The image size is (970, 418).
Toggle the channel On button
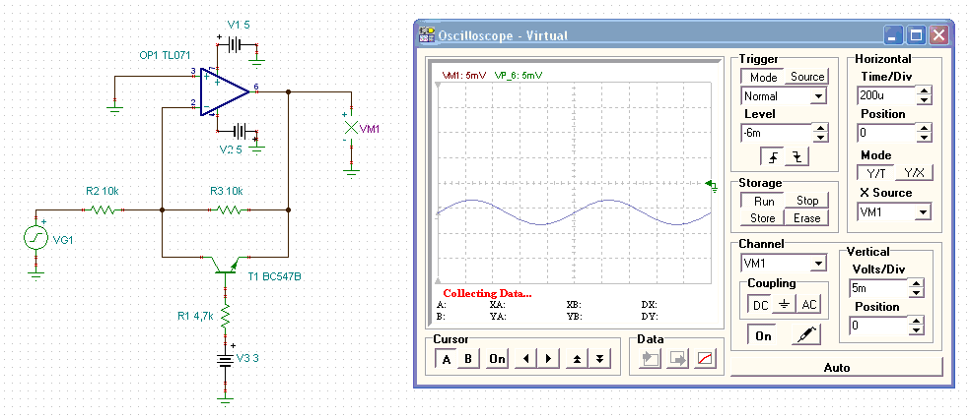[x=763, y=335]
